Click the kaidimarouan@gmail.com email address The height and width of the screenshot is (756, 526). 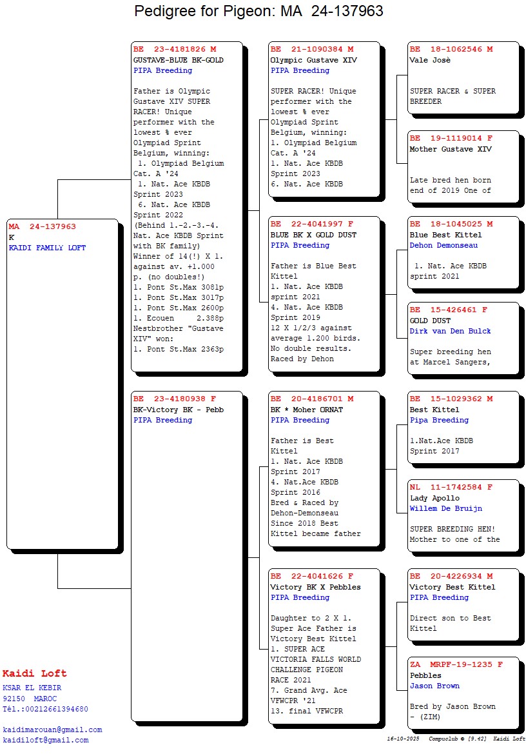tap(52, 730)
